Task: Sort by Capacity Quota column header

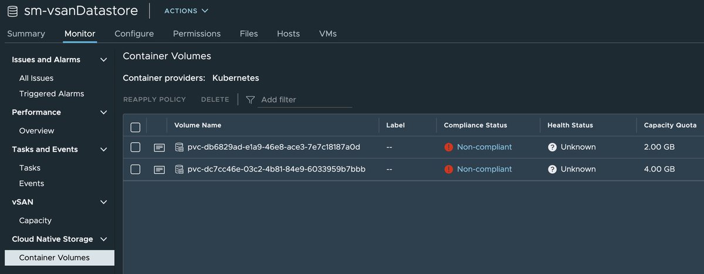Action: (670, 125)
